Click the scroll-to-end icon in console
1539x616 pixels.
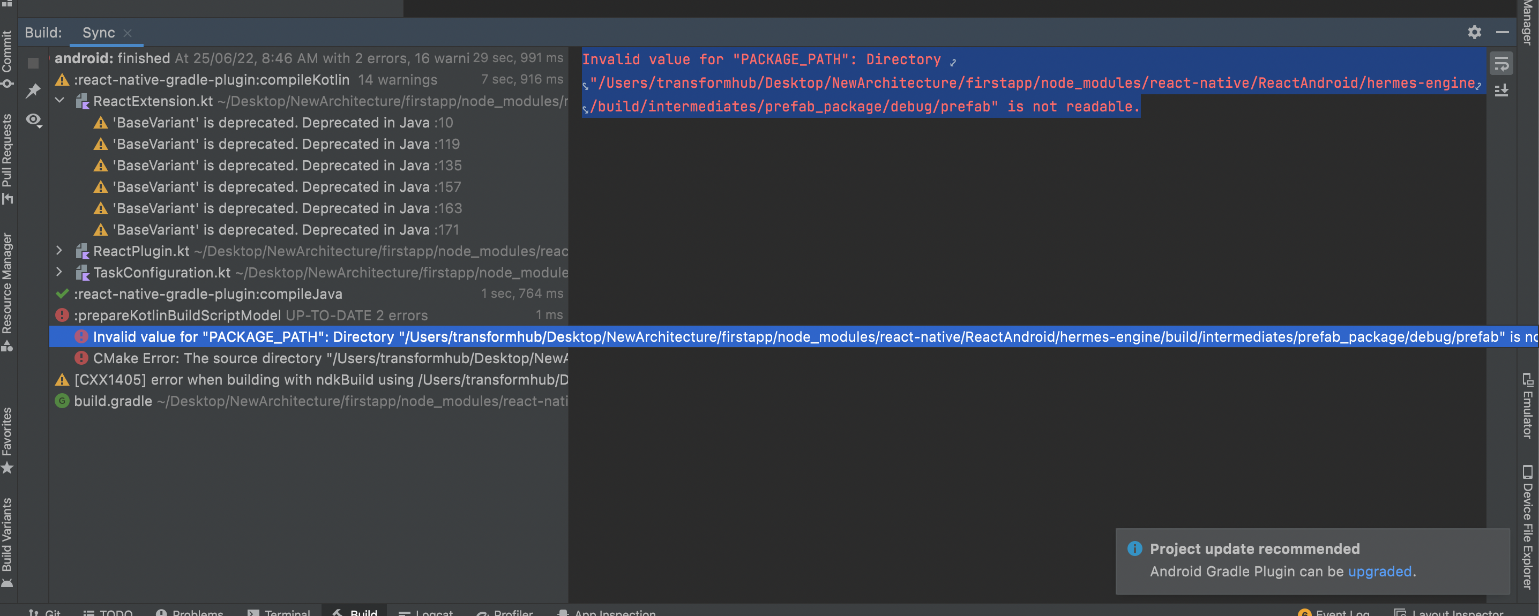pyautogui.click(x=1502, y=89)
